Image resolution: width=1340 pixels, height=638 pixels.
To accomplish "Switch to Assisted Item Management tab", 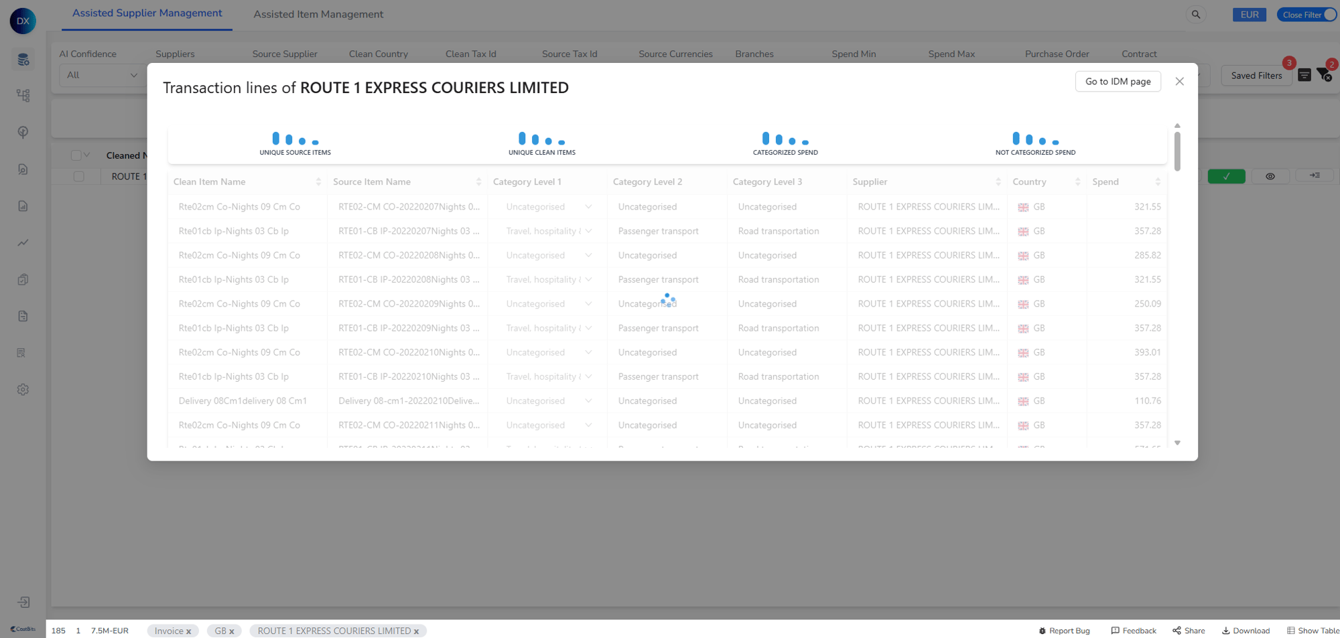I will [318, 14].
